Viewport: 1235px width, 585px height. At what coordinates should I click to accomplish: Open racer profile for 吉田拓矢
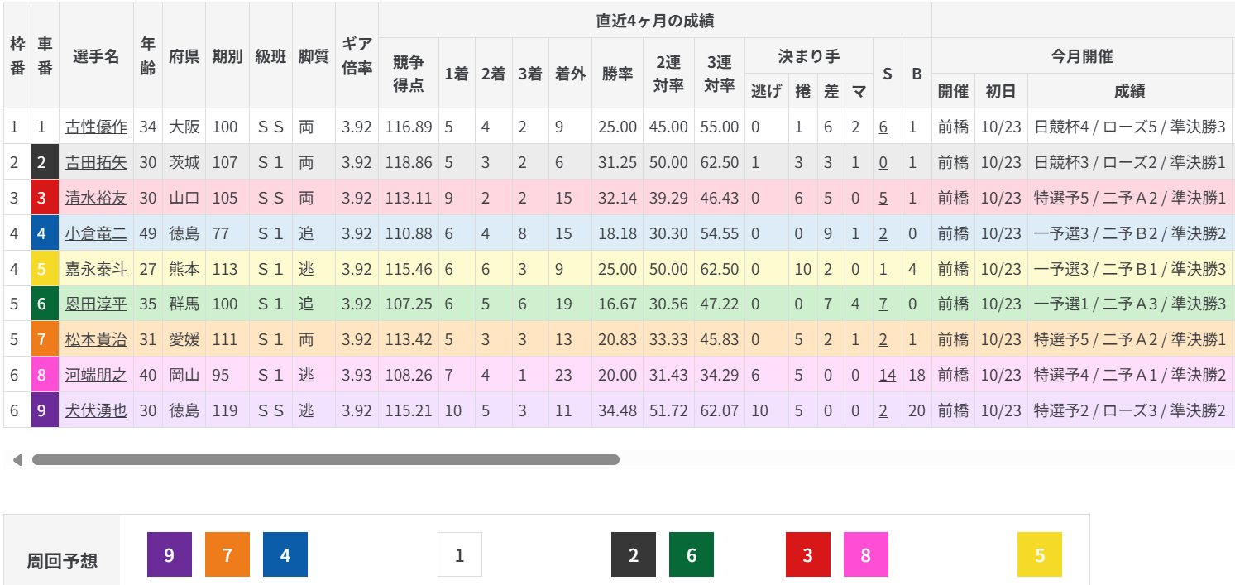96,162
